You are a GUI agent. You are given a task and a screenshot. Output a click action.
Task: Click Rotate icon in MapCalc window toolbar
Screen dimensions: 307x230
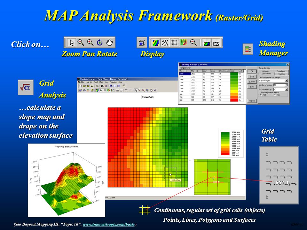coord(147,90)
